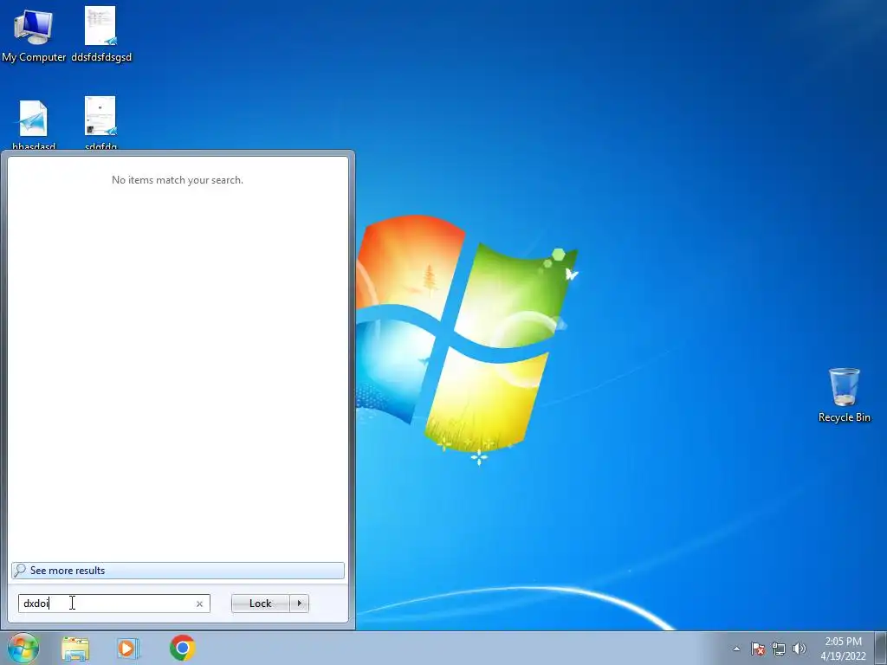887x665 pixels.
Task: Click the Show desktop strip
Action: click(x=881, y=648)
